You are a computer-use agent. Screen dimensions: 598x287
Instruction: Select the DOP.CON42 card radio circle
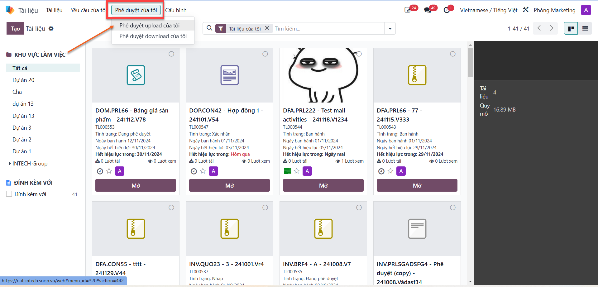coord(265,54)
